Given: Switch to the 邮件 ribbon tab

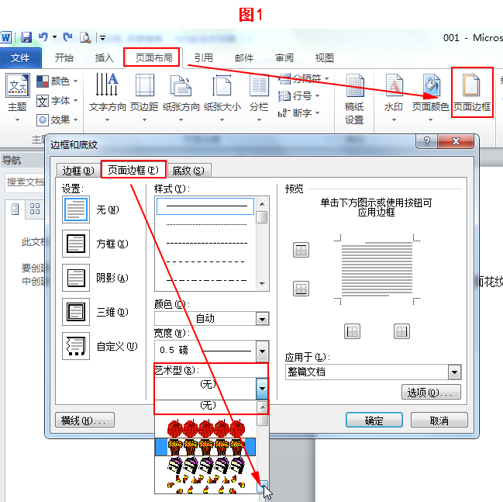Looking at the screenshot, I should pos(244,58).
